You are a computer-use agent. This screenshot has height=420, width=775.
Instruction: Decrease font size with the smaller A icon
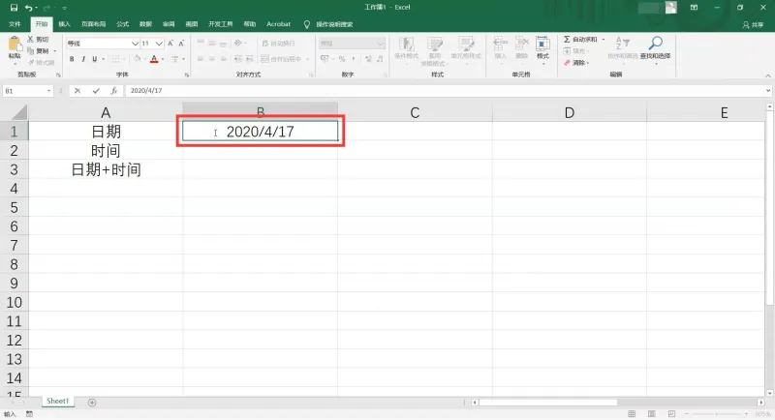(181, 44)
